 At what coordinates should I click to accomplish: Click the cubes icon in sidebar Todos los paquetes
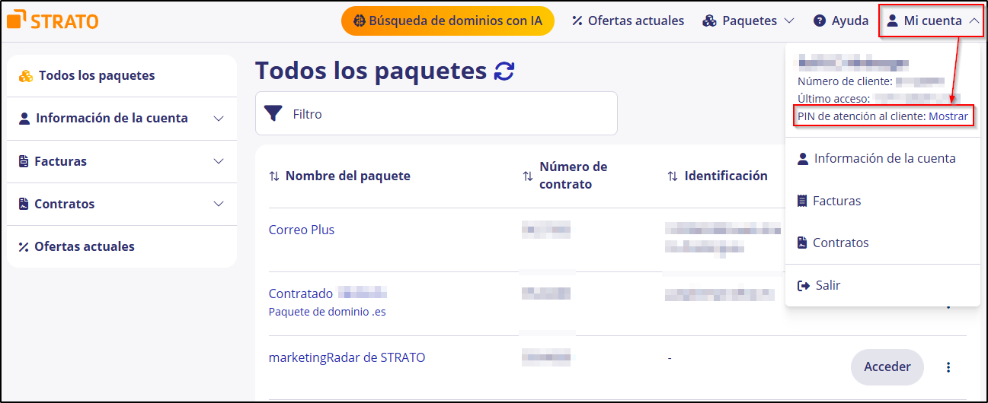point(26,76)
